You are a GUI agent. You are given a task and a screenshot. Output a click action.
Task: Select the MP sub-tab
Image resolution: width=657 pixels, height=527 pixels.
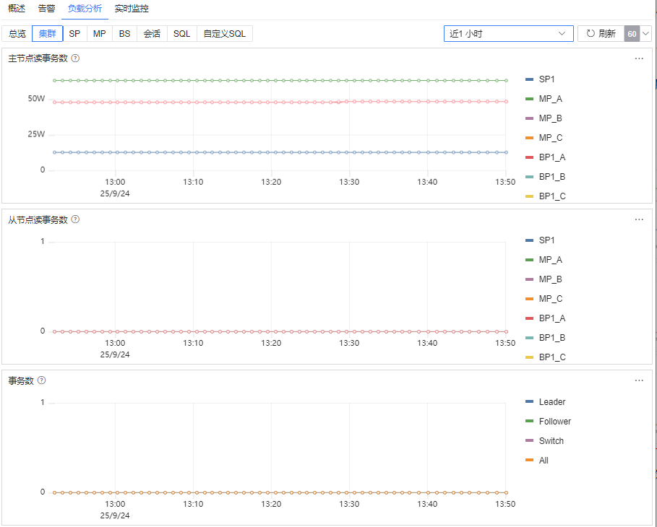[x=99, y=33]
